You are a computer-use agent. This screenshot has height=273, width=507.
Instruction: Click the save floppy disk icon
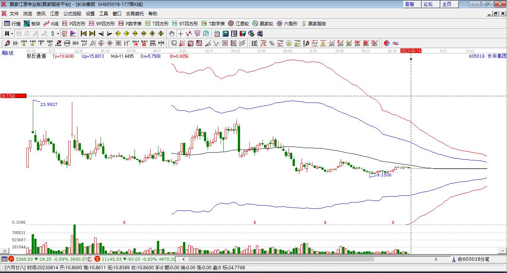(243, 34)
